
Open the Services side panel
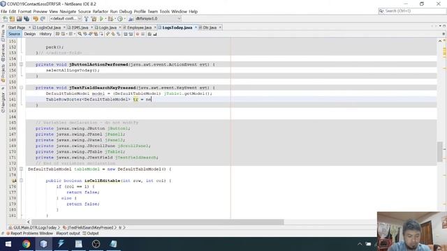pyautogui.click(x=3, y=52)
